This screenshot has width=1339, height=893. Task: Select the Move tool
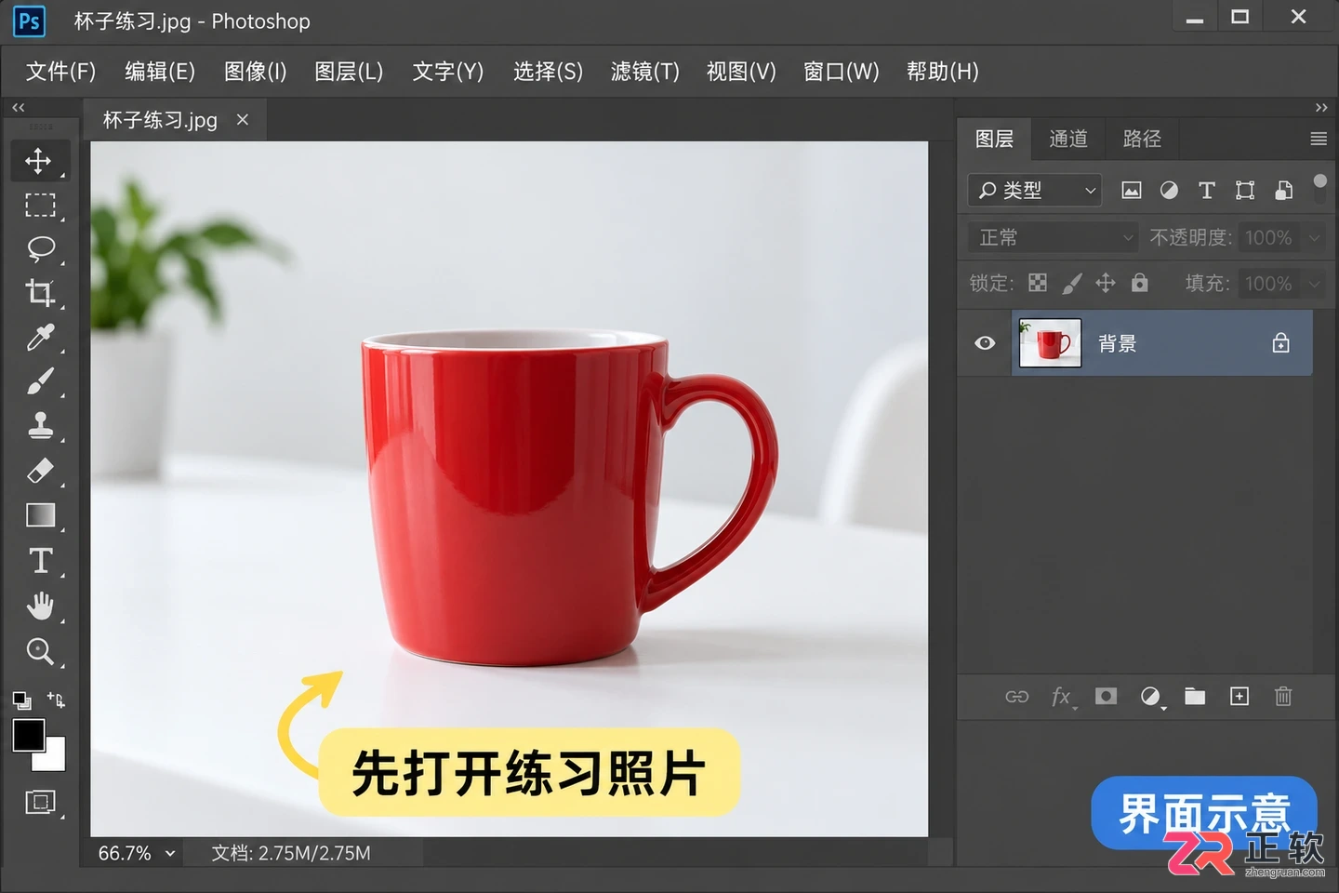point(39,161)
